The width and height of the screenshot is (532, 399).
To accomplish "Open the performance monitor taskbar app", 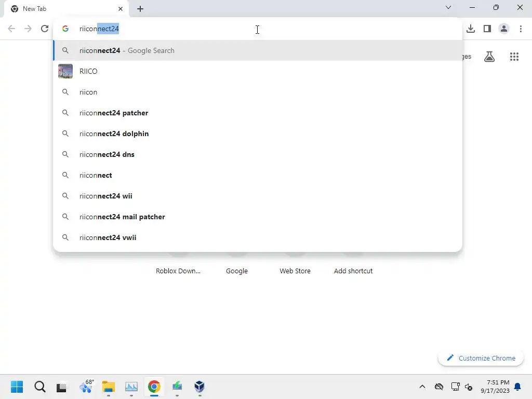I will [x=131, y=387].
